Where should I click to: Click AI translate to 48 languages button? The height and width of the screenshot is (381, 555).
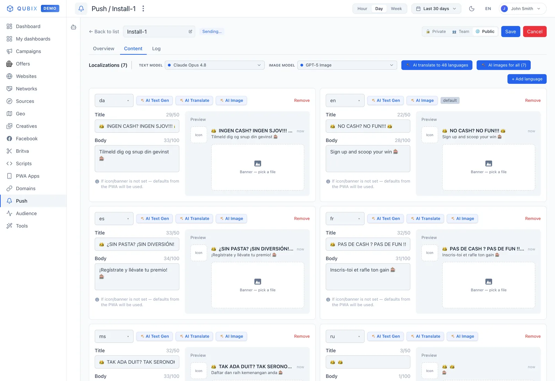(437, 65)
